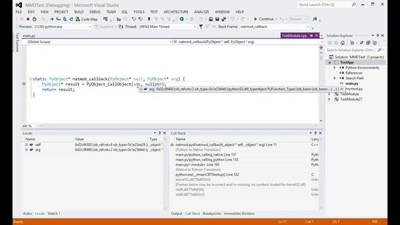This screenshot has width=400, height=225.
Task: Click the editor vertical scrollbar
Action: 321,87
